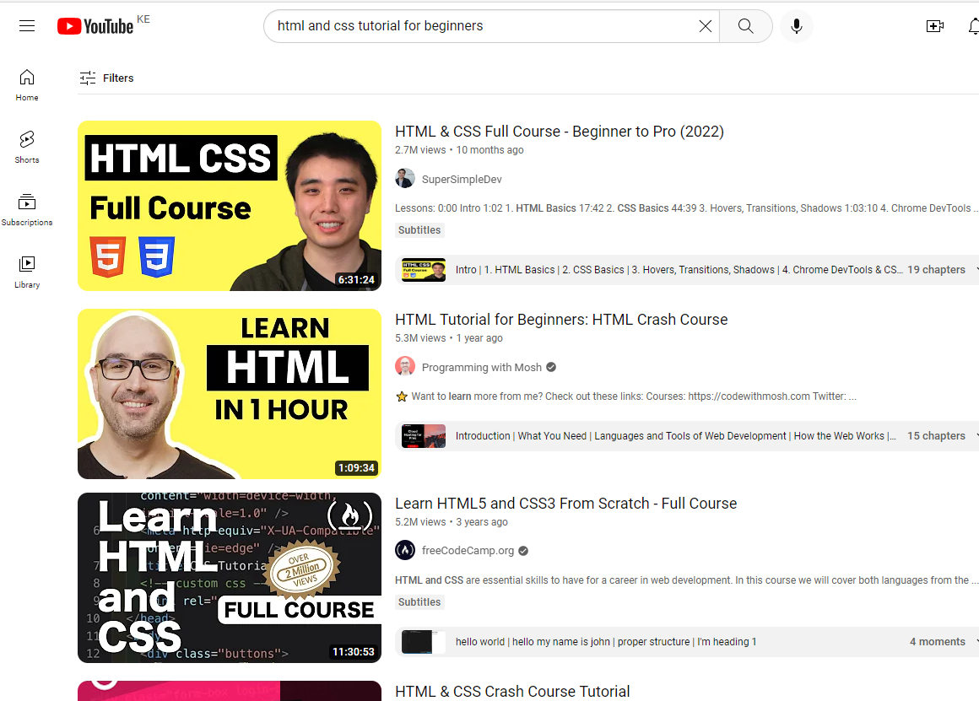979x701 pixels.
Task: Click "2.7M views" text
Action: [420, 150]
